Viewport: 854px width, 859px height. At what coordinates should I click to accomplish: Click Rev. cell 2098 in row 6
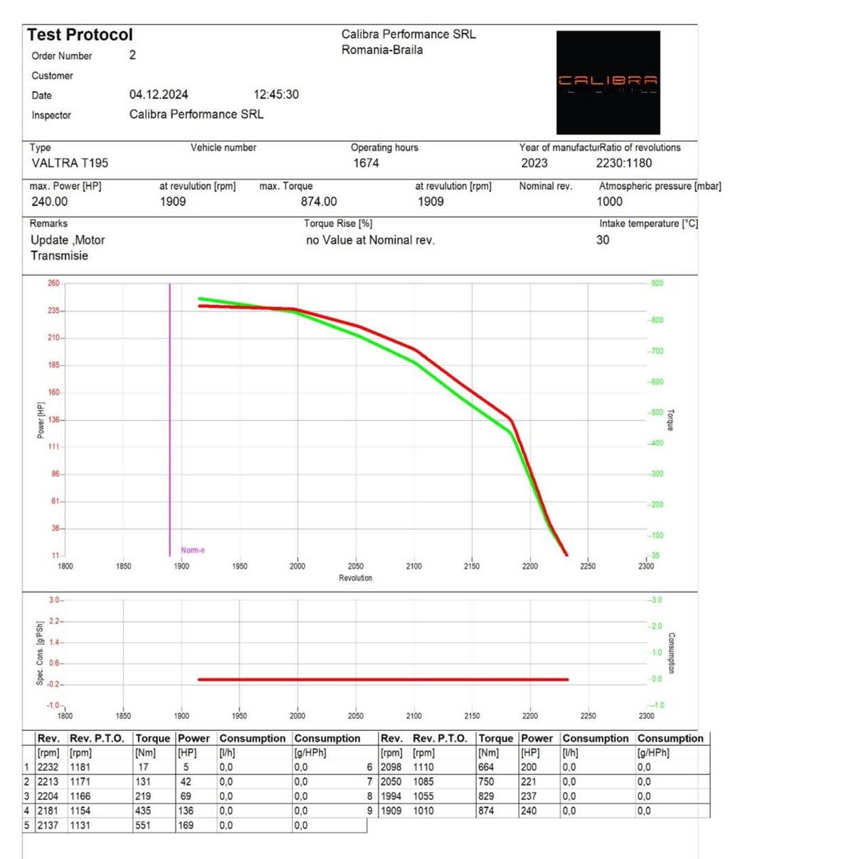pyautogui.click(x=391, y=767)
